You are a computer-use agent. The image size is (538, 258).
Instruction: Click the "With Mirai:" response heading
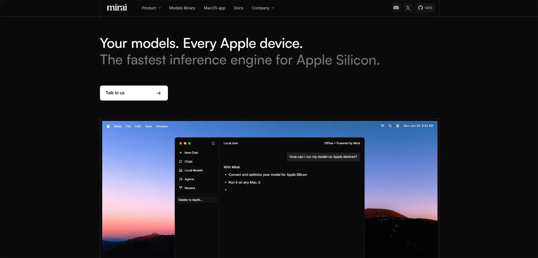232,167
